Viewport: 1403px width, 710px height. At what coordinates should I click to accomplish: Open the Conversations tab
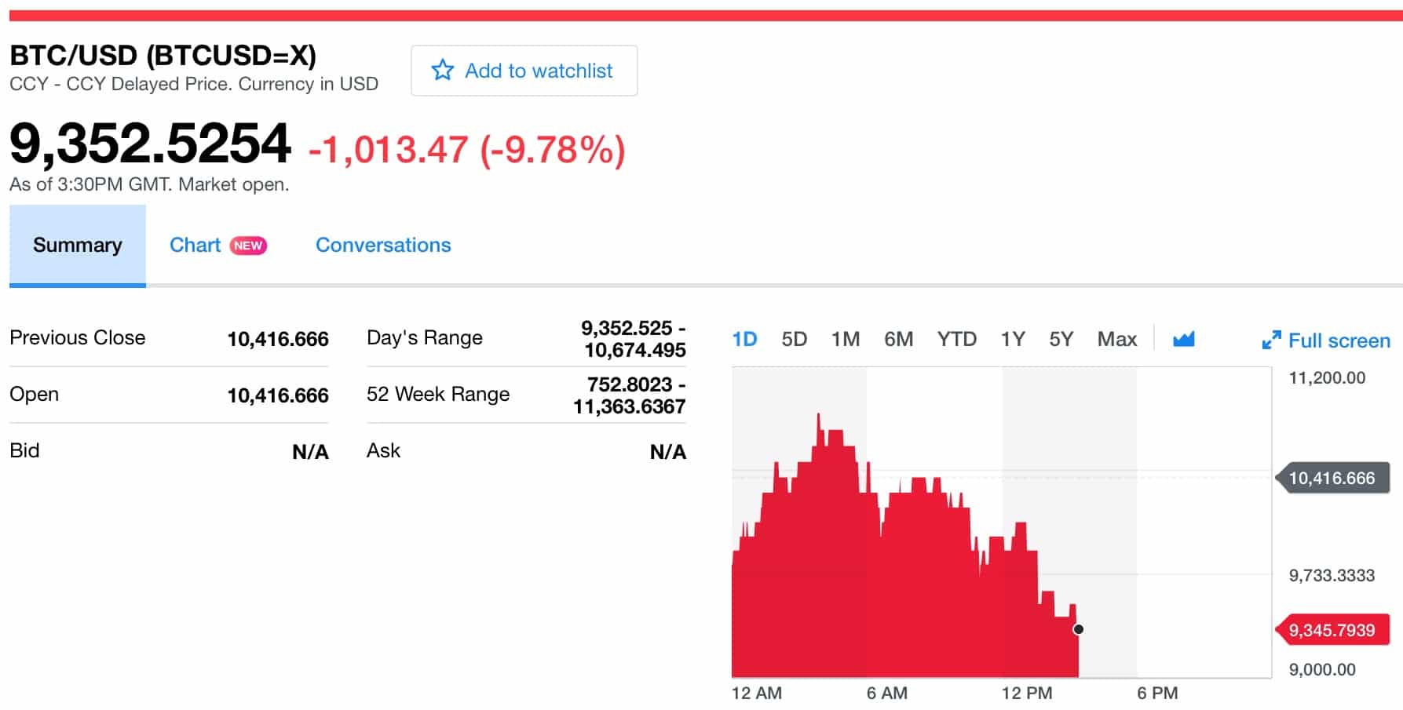click(383, 246)
